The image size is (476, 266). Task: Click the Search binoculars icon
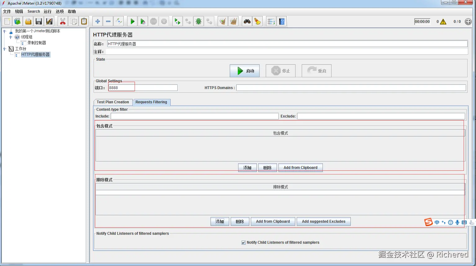247,21
